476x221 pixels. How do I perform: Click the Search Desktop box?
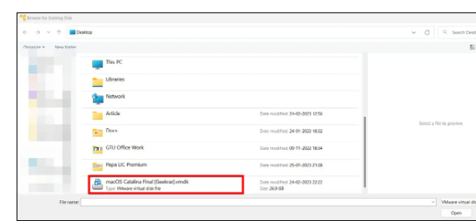click(x=457, y=32)
